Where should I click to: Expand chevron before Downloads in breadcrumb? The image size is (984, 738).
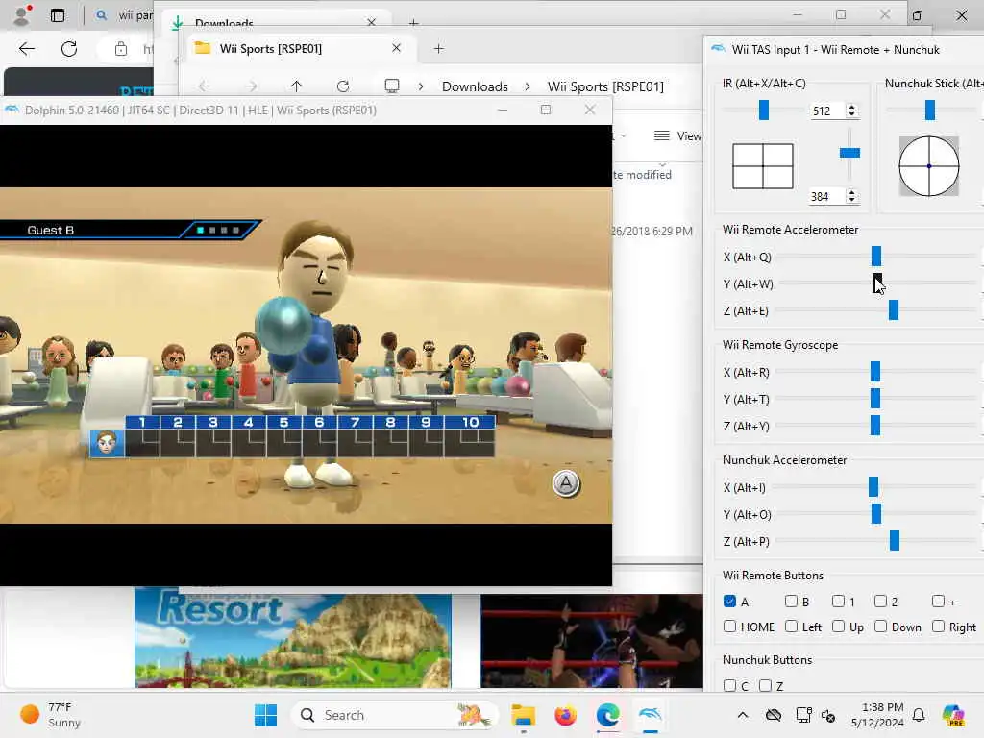tap(421, 86)
